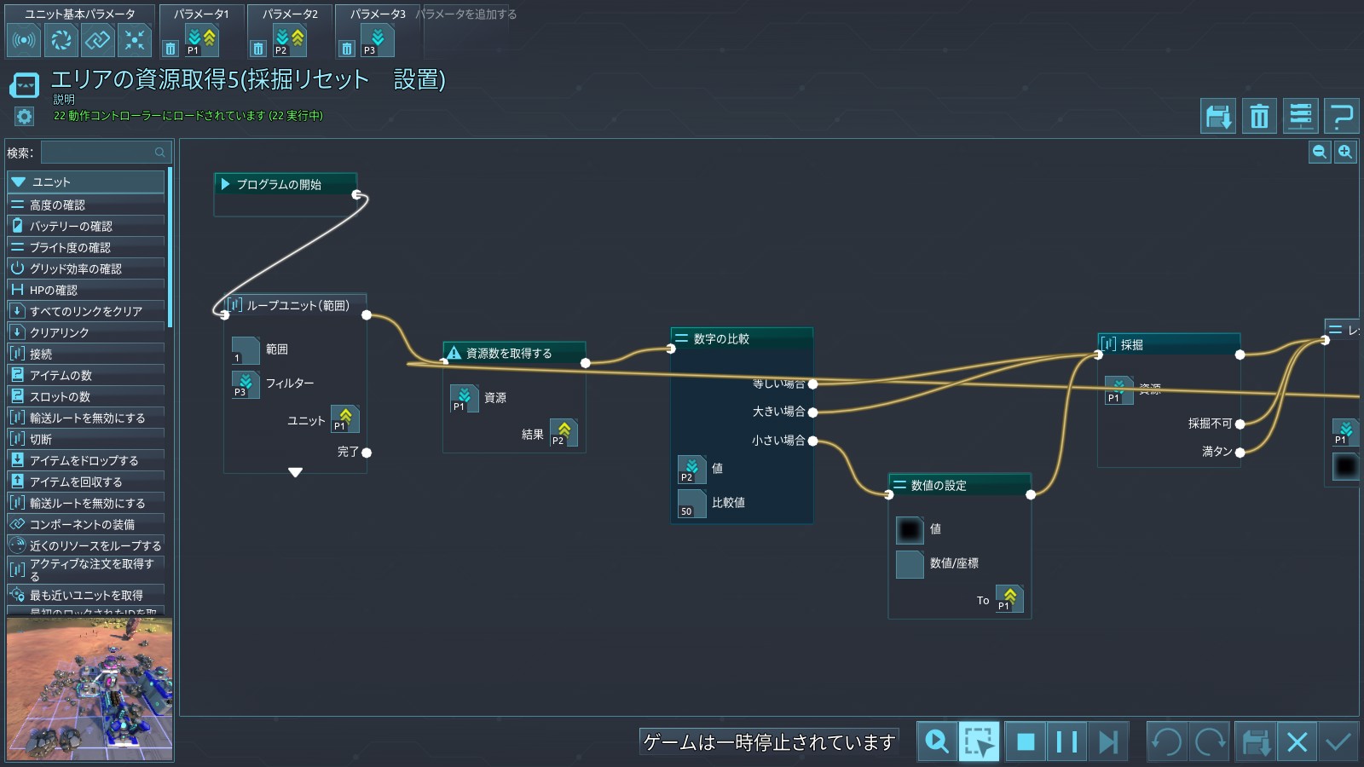Delete パラメータ1 with its trash icon
1364x767 pixels.
click(170, 49)
